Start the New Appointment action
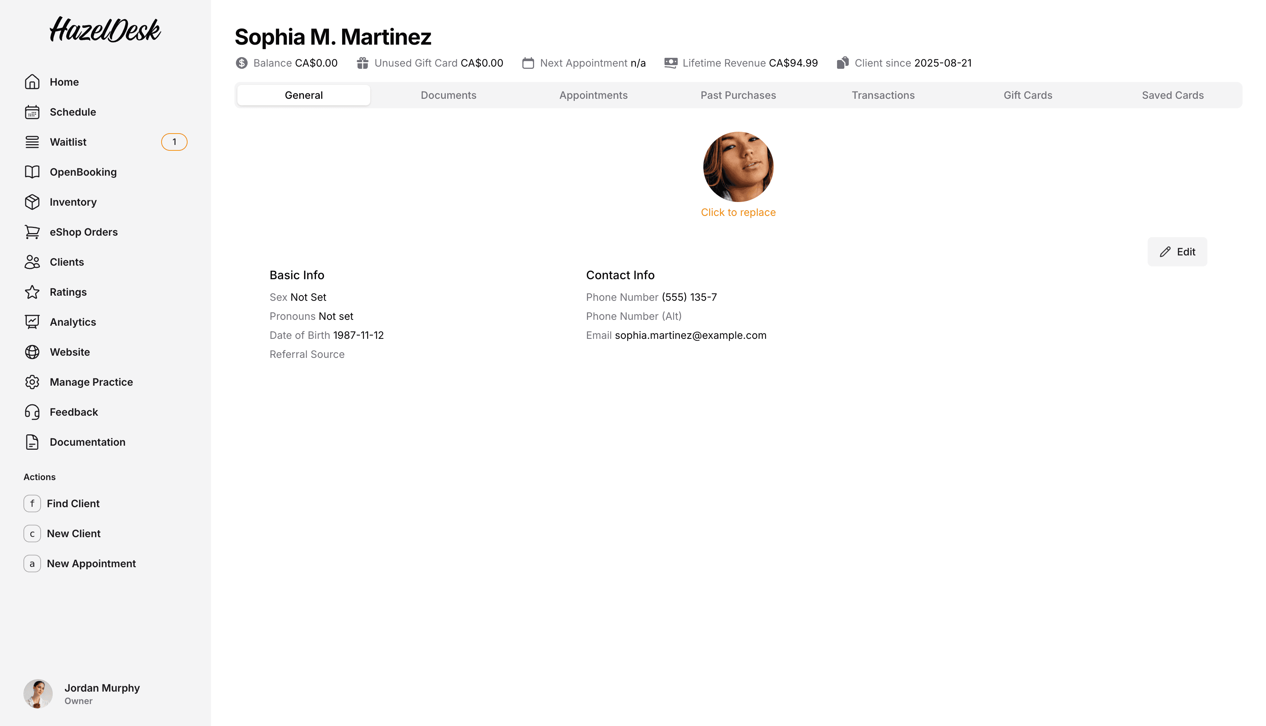This screenshot has width=1266, height=726. click(91, 564)
